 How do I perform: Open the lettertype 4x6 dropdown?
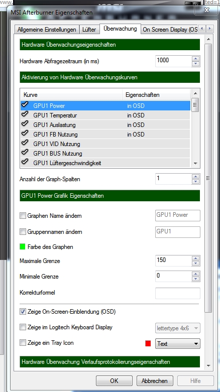(178, 328)
